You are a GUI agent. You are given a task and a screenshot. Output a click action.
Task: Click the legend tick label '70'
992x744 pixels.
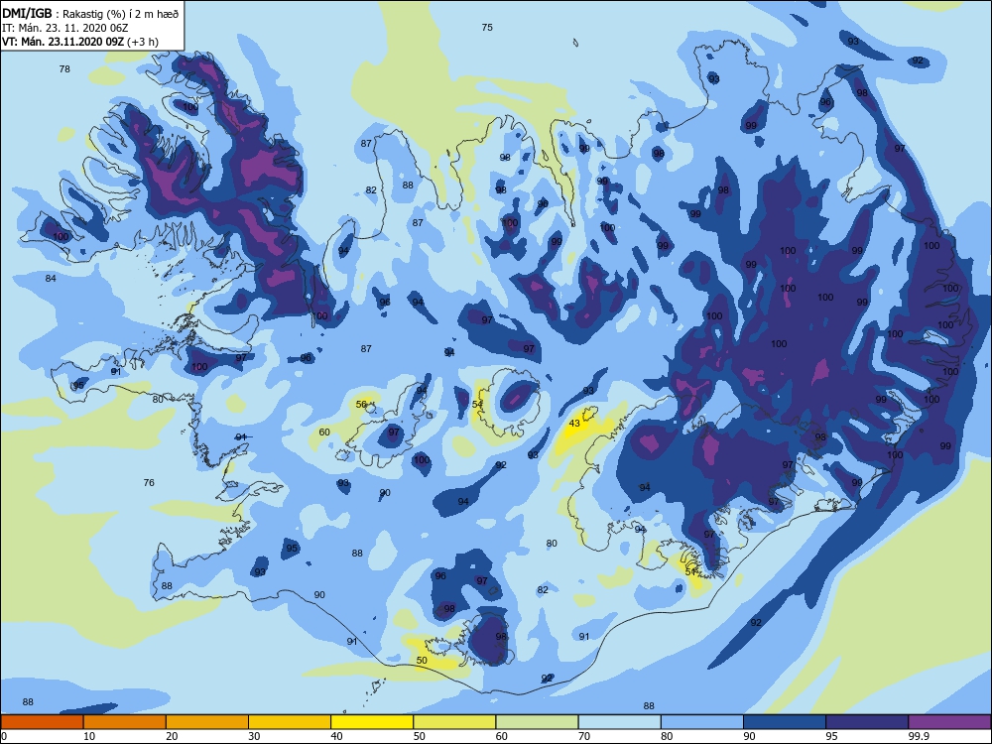click(x=584, y=736)
